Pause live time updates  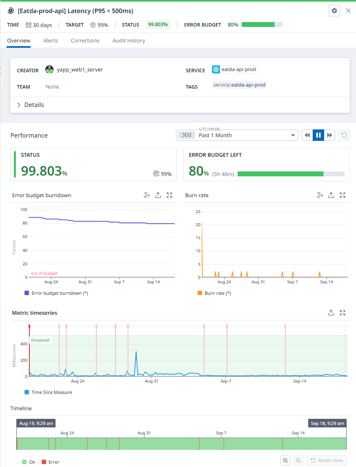pyautogui.click(x=318, y=135)
